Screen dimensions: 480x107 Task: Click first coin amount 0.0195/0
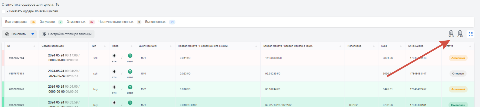pos(185,89)
